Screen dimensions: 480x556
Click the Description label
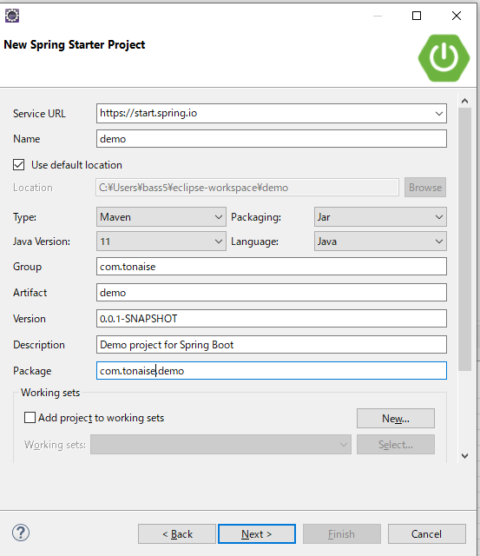(x=39, y=345)
